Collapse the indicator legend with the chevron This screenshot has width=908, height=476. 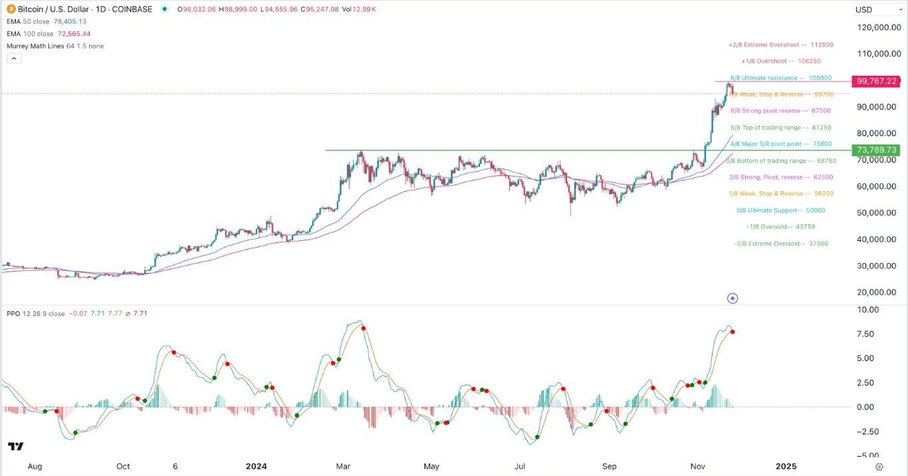coord(14,58)
